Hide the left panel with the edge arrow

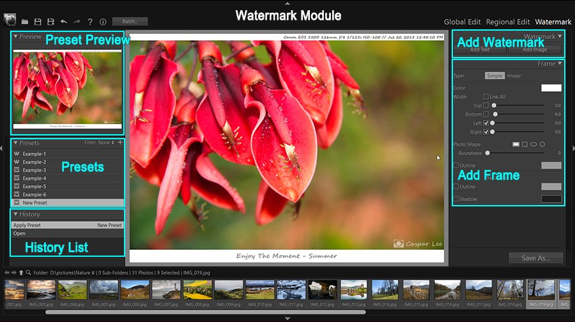(x=1, y=148)
